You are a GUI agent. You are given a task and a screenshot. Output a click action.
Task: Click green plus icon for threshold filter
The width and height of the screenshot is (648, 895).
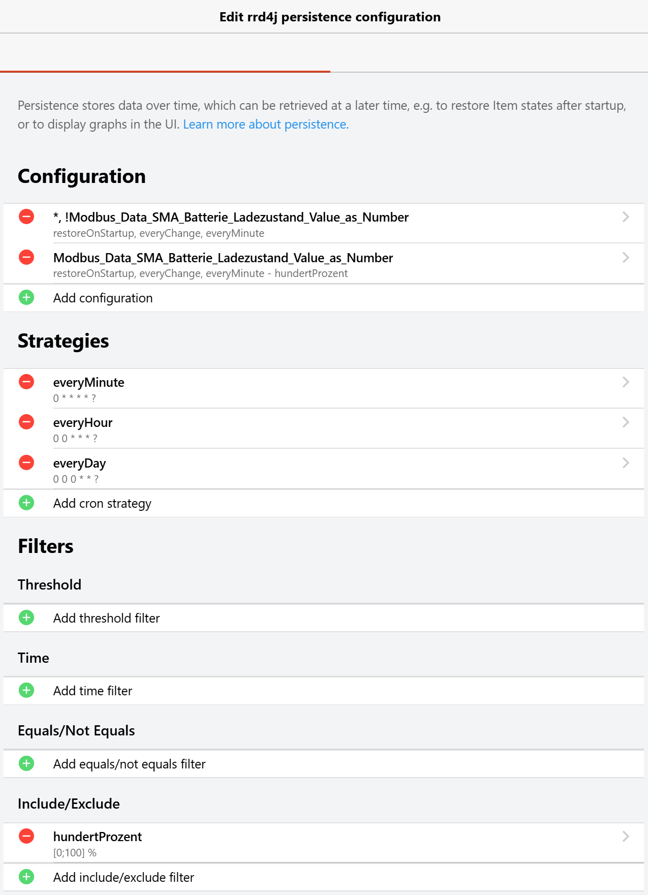point(26,618)
